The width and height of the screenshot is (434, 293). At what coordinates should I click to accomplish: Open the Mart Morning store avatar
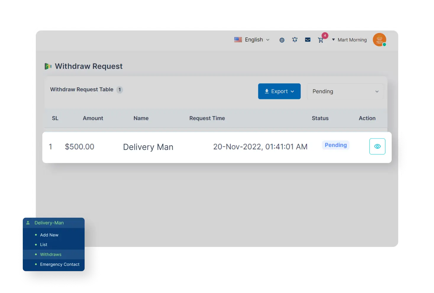pos(380,40)
